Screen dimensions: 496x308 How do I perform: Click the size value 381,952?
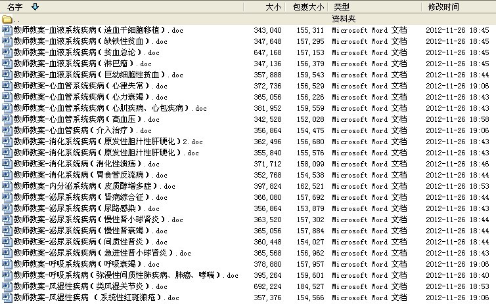tap(267, 108)
